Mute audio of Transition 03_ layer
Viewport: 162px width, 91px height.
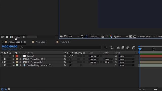pyautogui.click(x=5, y=59)
